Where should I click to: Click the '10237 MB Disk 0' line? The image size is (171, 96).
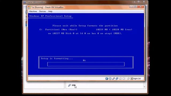pyautogui.click(x=85, y=33)
